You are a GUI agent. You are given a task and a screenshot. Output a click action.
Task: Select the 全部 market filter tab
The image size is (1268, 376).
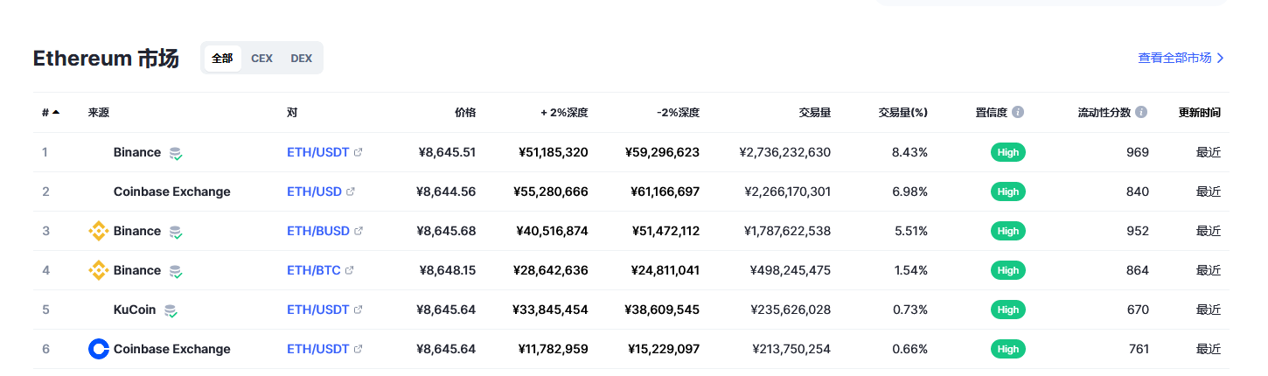[x=222, y=59]
